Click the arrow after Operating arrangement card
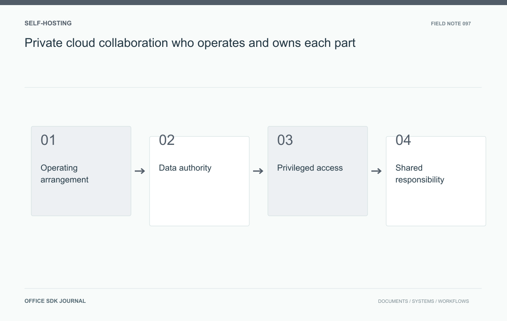This screenshot has height=321, width=507. point(140,171)
